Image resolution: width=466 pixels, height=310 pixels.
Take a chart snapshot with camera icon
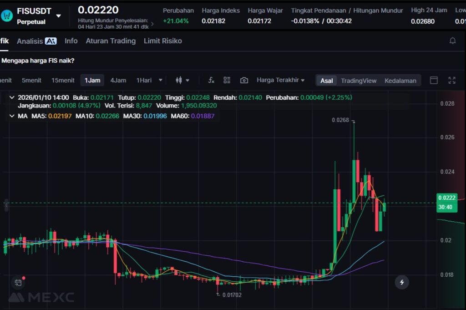[244, 81]
